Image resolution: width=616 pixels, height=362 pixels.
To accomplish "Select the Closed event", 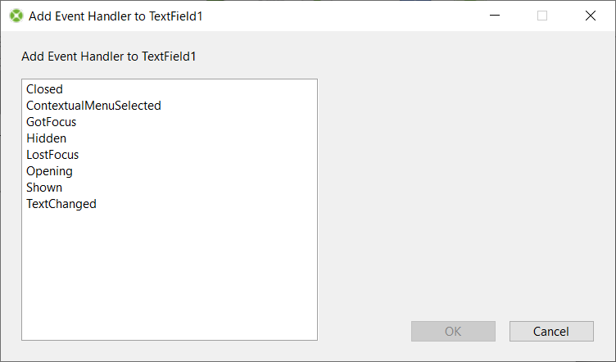I will coord(44,89).
